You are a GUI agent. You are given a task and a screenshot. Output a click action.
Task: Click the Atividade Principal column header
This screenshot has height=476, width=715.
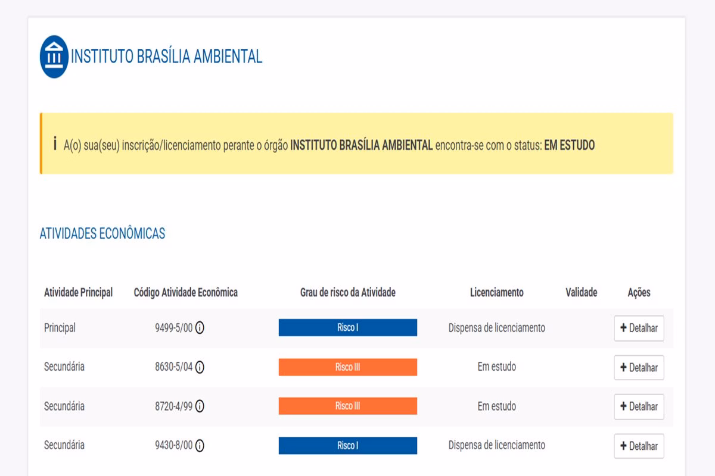click(79, 292)
